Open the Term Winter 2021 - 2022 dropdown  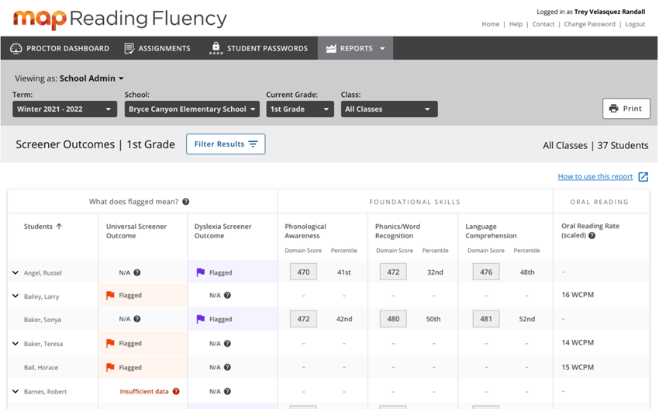pos(64,109)
